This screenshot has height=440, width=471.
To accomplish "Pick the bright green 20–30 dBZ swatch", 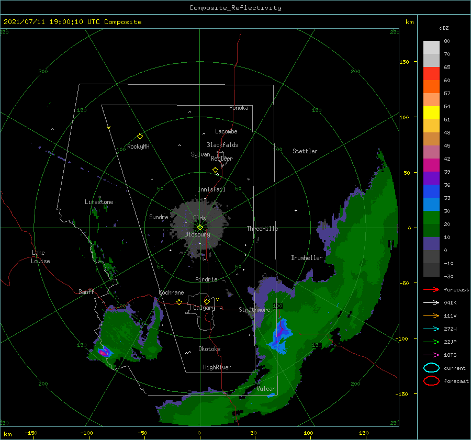I will point(431,218).
